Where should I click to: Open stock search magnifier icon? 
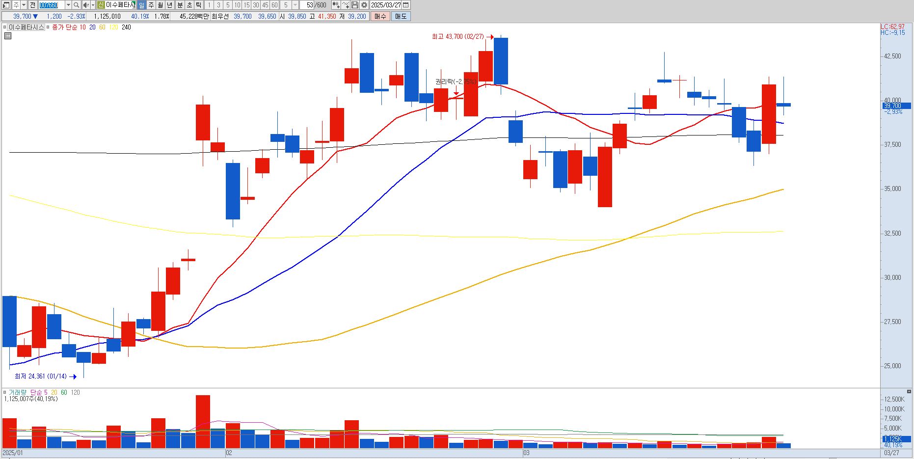pos(76,5)
